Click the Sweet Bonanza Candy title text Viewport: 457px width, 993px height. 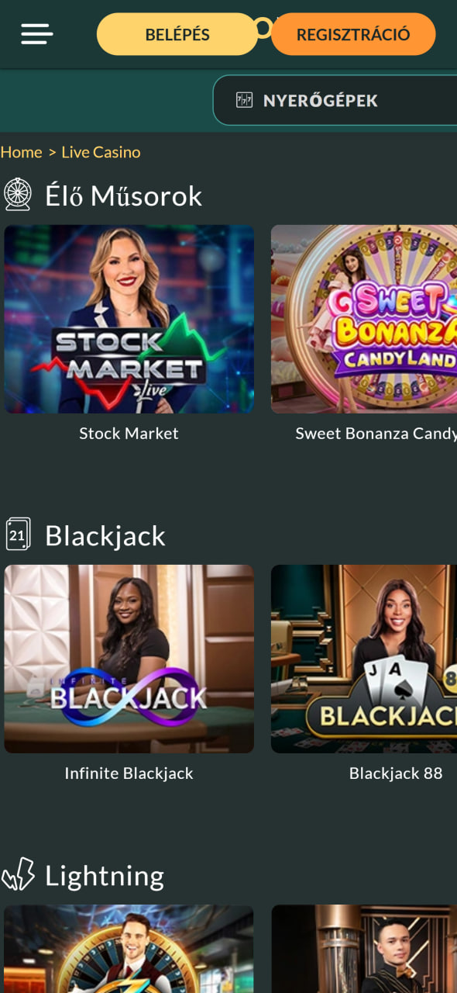point(376,434)
